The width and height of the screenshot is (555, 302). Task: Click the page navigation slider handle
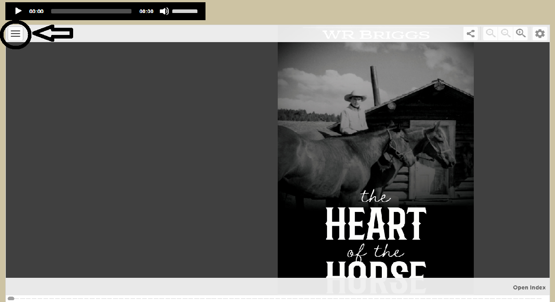(11, 298)
